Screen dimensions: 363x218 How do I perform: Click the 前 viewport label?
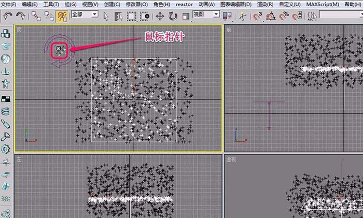[x=229, y=30]
